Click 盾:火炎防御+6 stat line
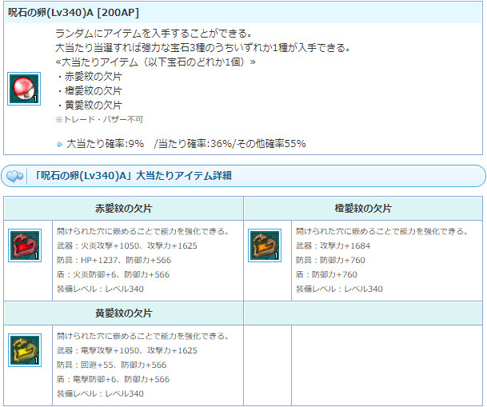 113,274
